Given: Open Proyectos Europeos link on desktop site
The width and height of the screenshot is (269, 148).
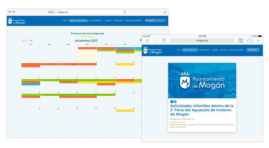Looking at the screenshot, I should (134, 21).
